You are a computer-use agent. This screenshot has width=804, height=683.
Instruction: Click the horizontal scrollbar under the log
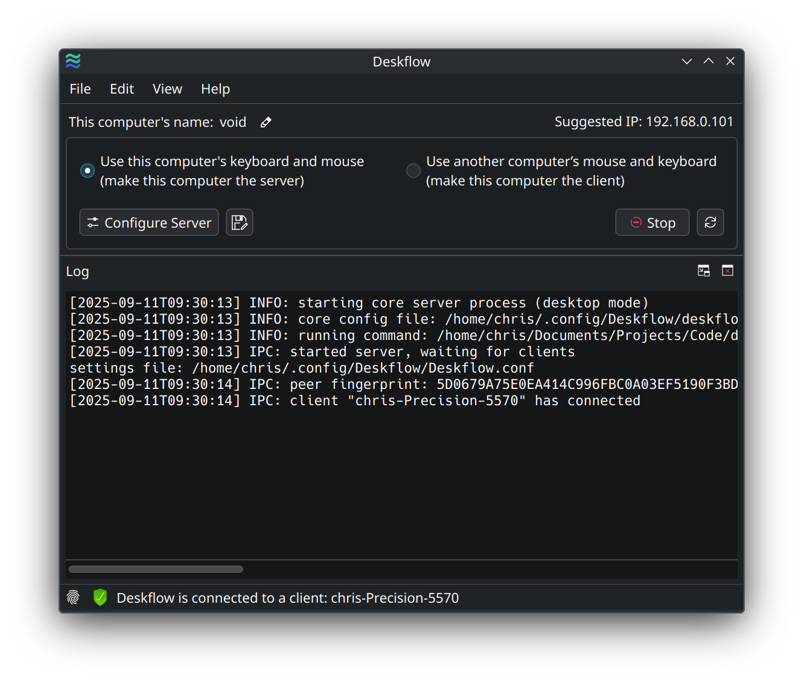156,569
